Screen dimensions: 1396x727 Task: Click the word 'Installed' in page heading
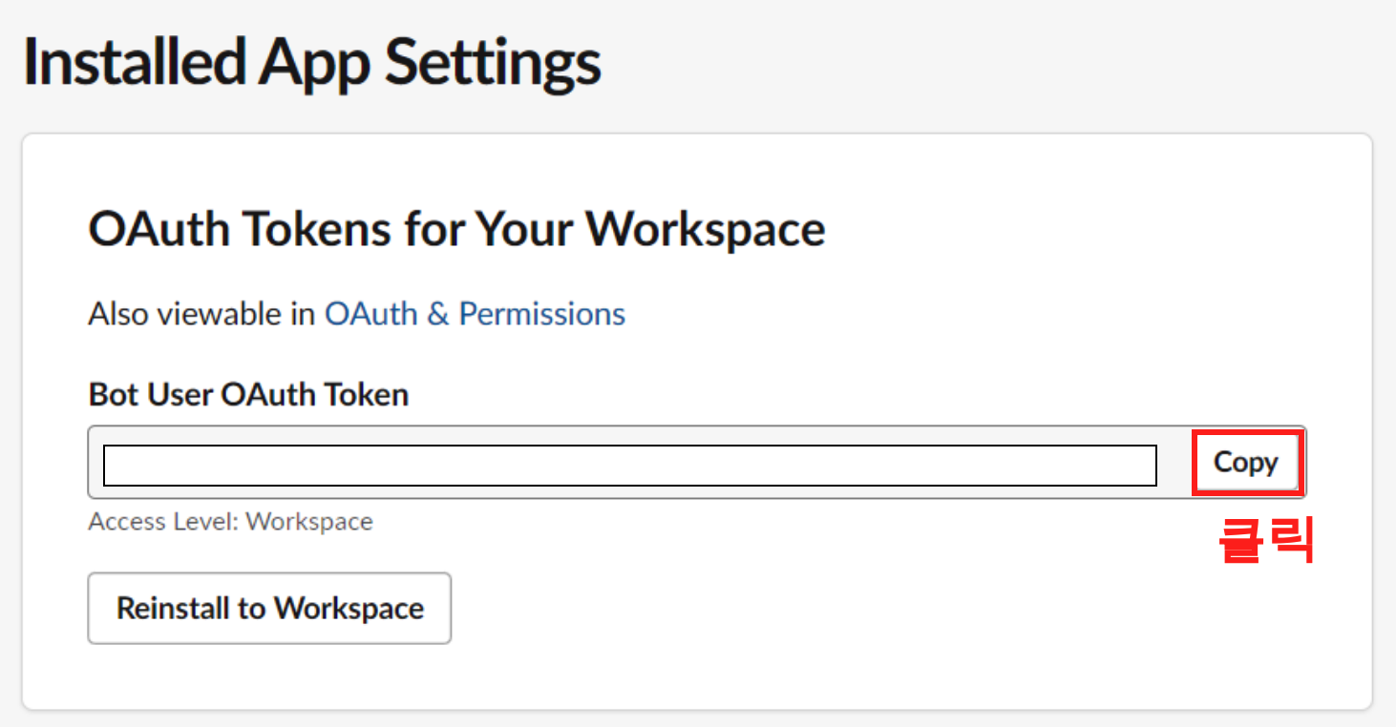[133, 61]
